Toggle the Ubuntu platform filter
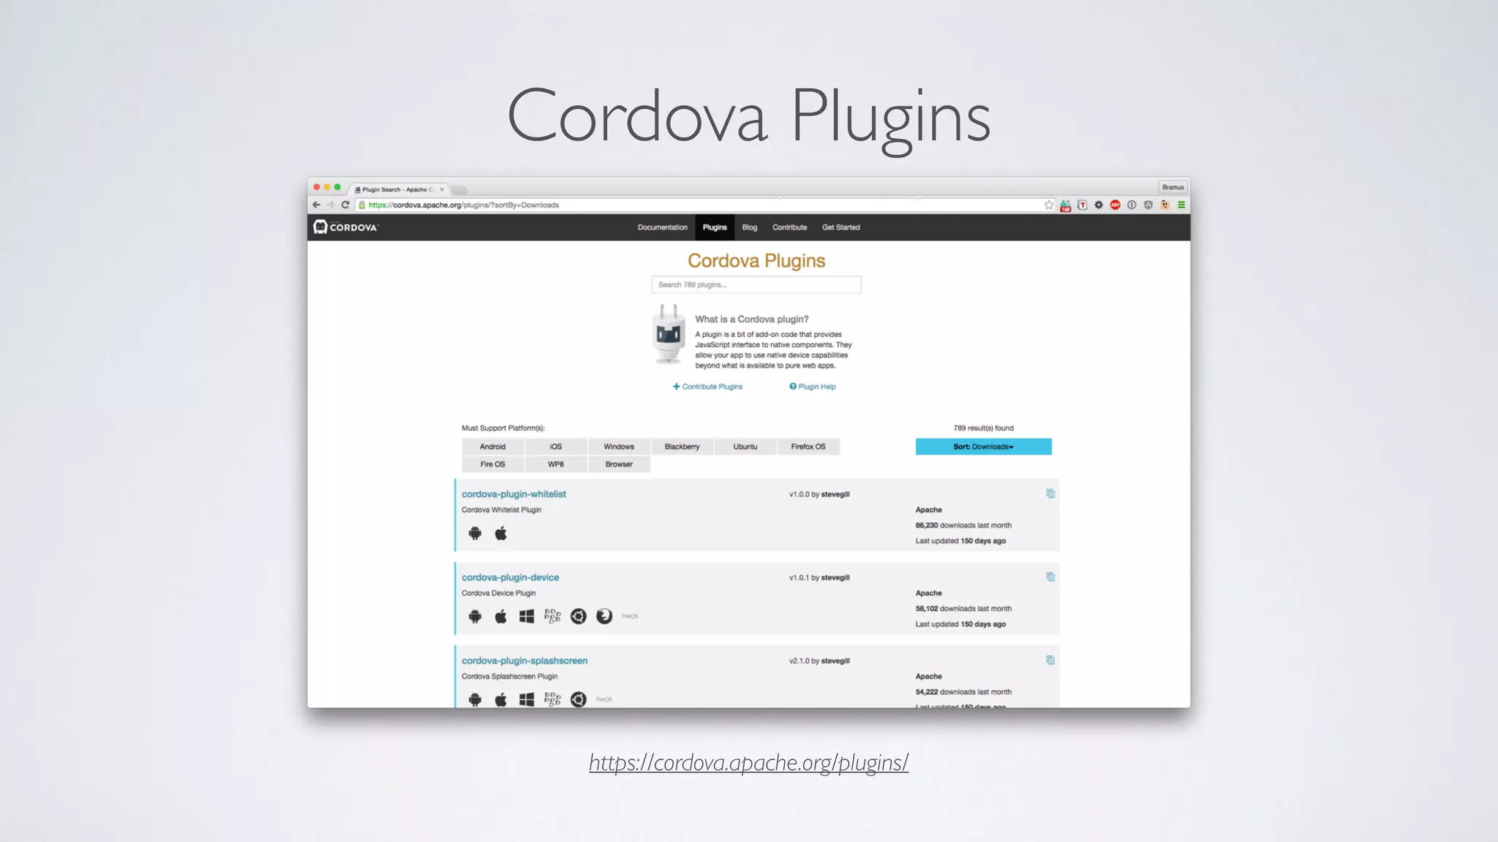Screen dimensions: 1498x842 click(745, 447)
